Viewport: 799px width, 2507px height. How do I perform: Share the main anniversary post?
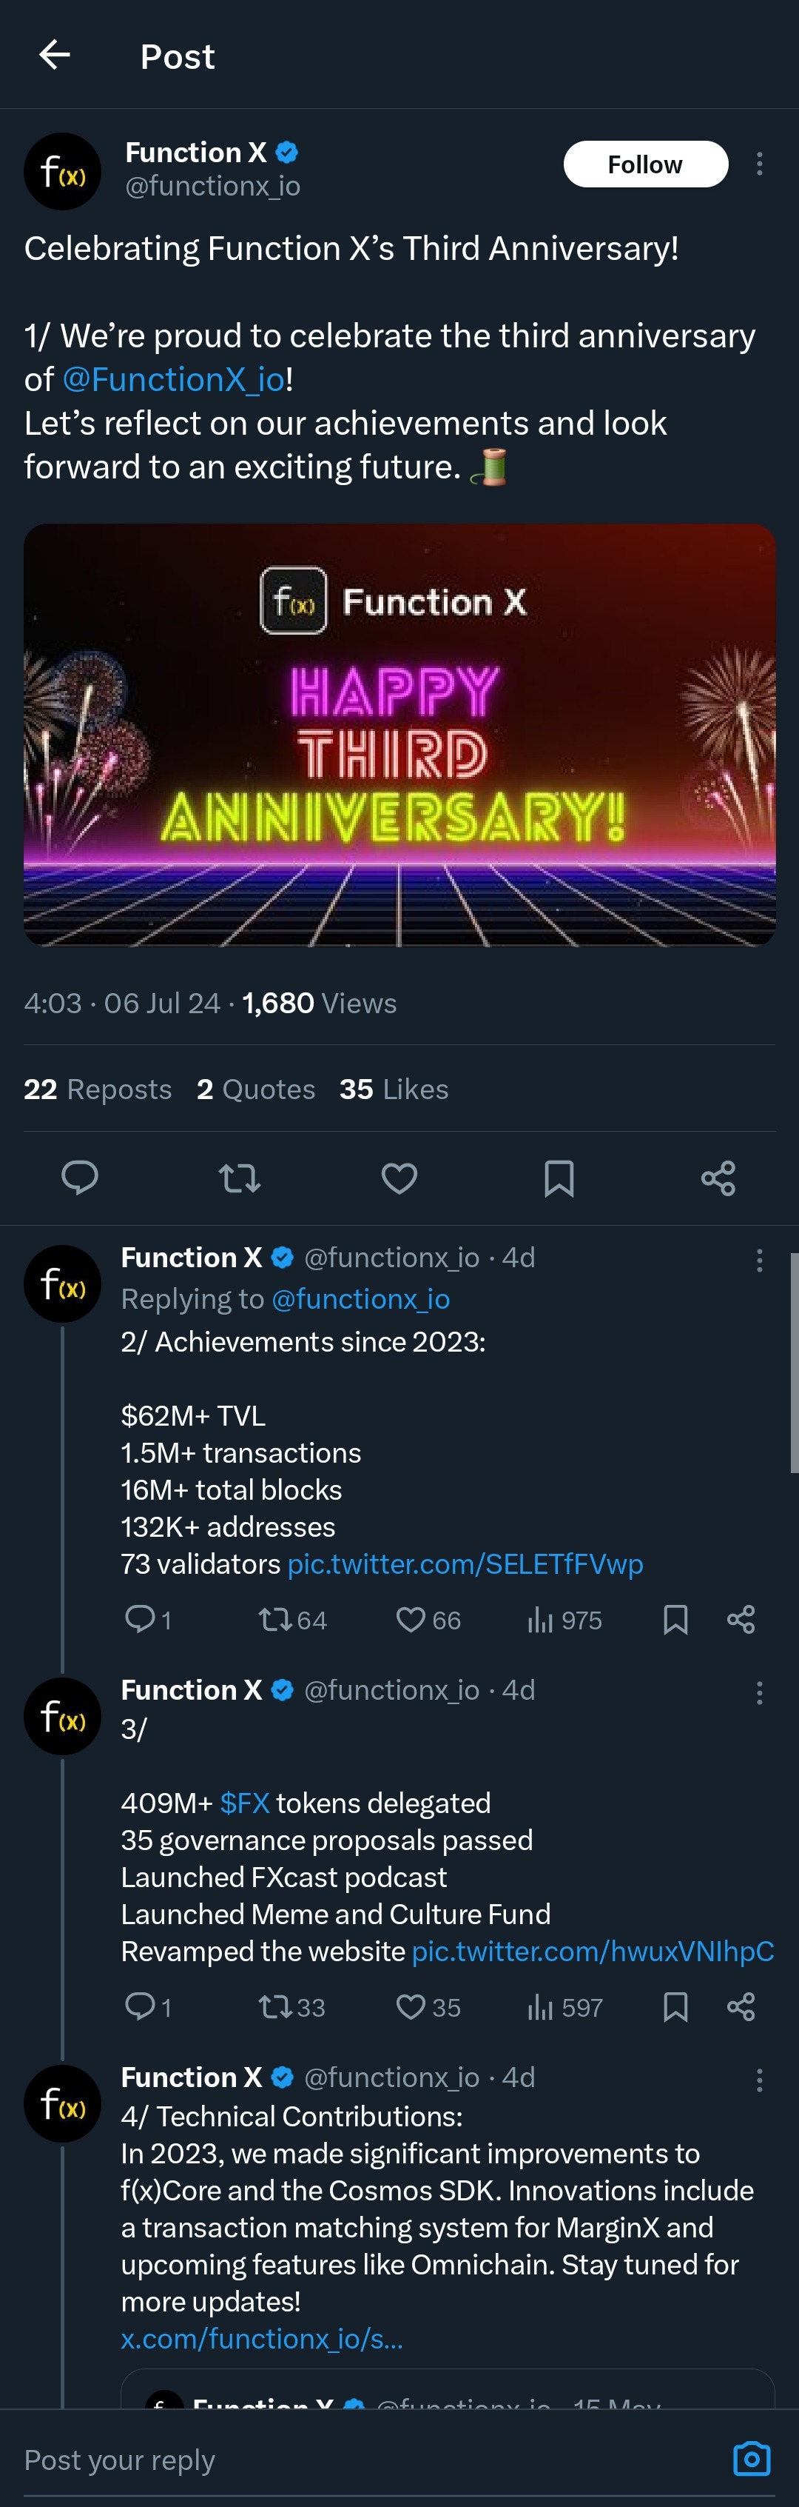click(x=718, y=1178)
